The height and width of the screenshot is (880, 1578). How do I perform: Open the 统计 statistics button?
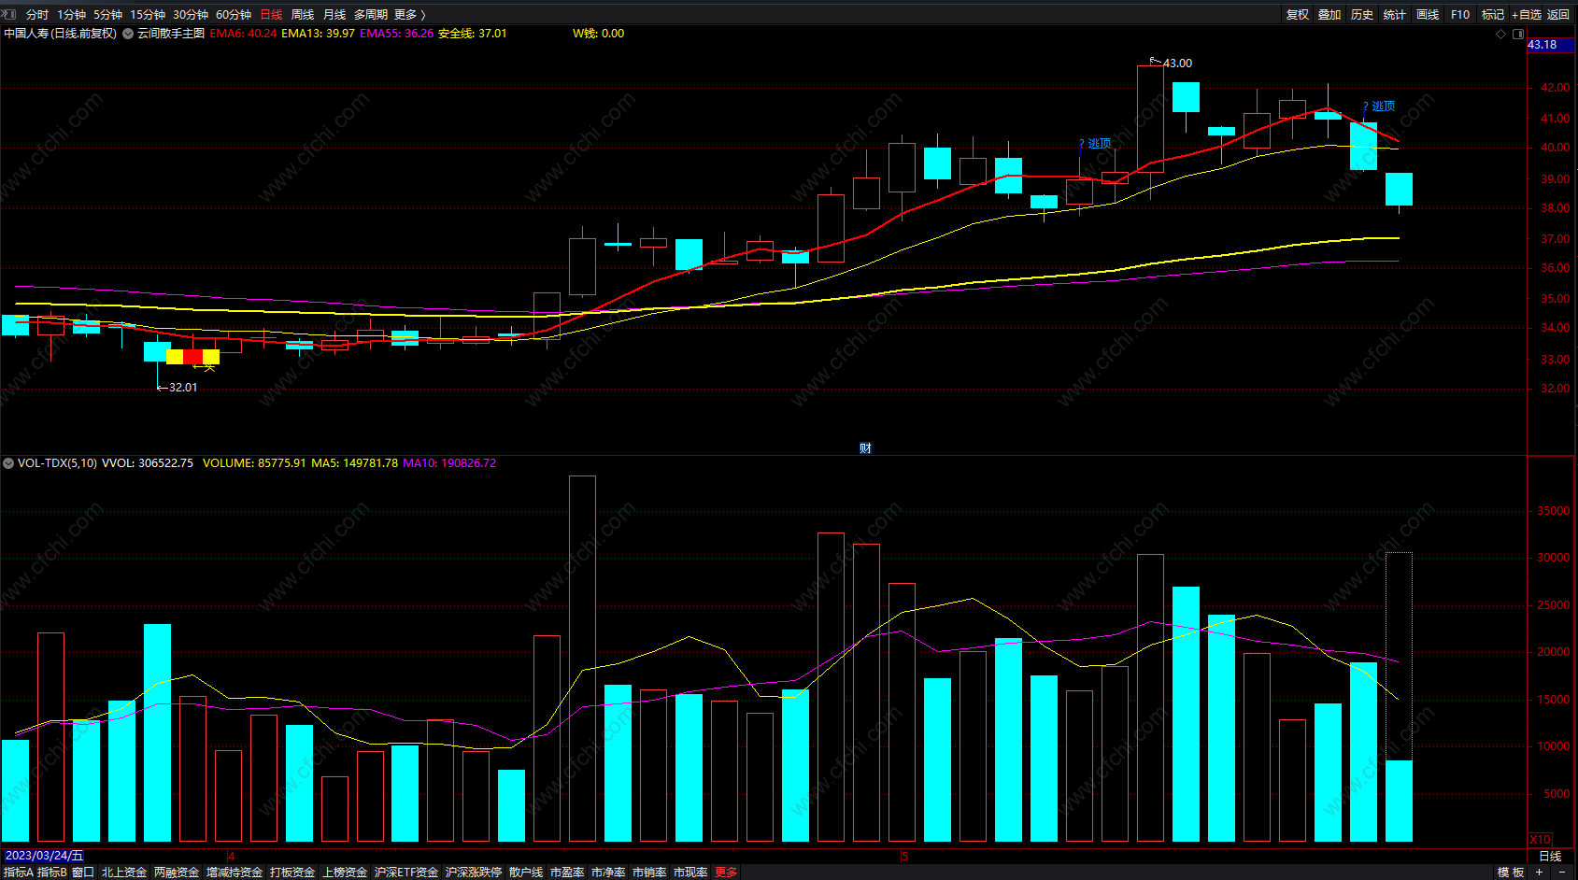[x=1395, y=15]
